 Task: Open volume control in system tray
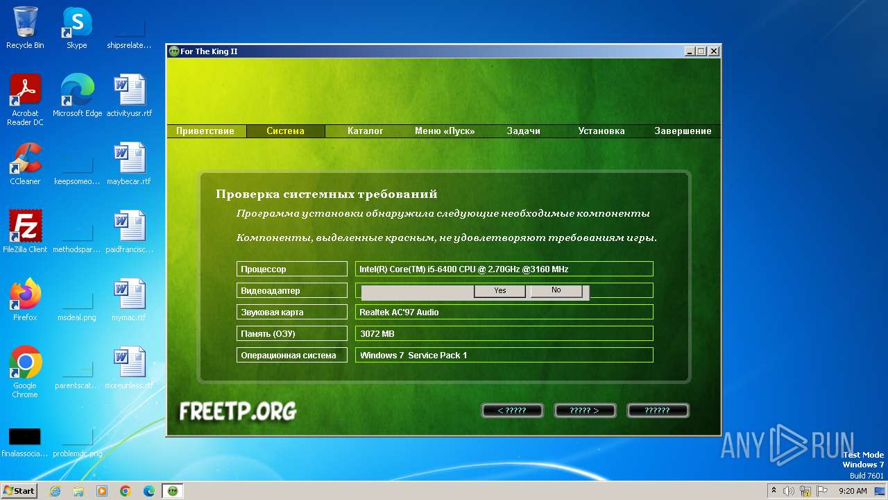(x=789, y=491)
